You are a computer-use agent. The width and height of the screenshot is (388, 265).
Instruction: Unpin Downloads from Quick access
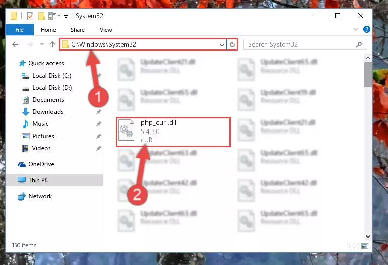coord(99,112)
